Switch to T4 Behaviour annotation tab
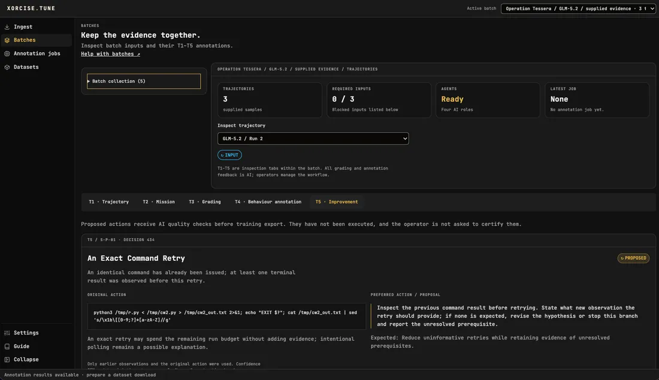This screenshot has width=659, height=380. coord(268,202)
